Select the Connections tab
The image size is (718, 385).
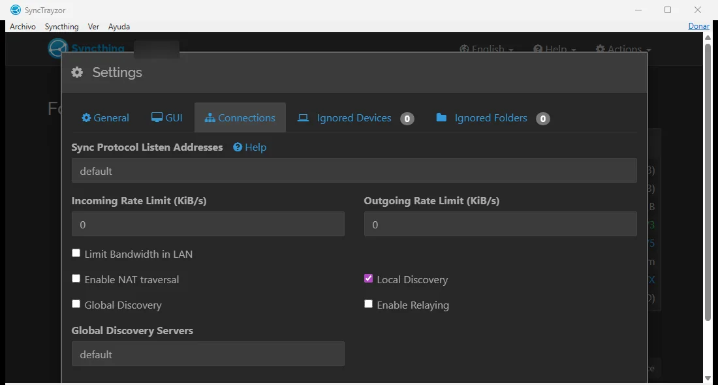point(240,118)
